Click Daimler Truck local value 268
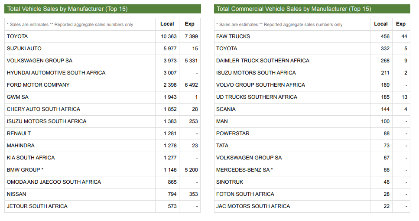 385,61
